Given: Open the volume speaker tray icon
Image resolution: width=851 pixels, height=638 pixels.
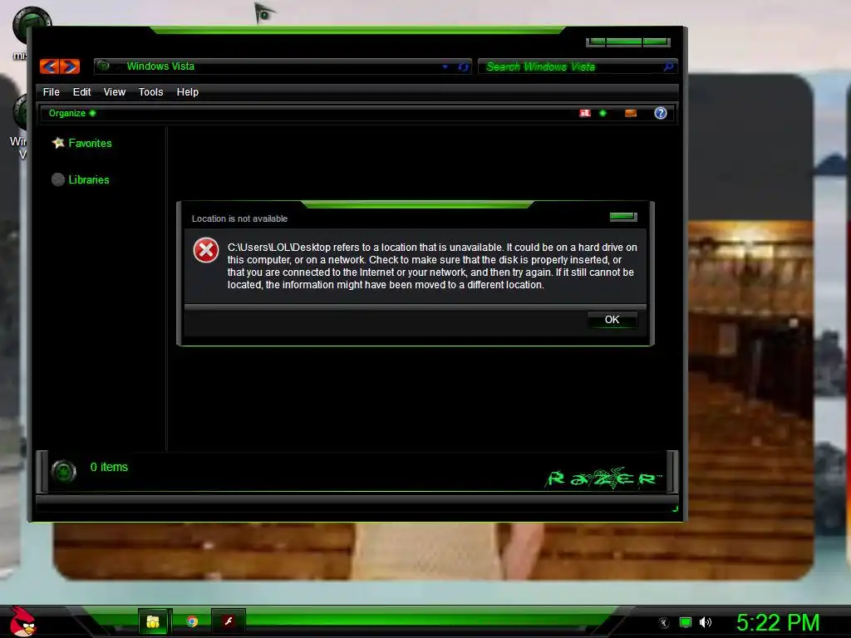Looking at the screenshot, I should [706, 622].
